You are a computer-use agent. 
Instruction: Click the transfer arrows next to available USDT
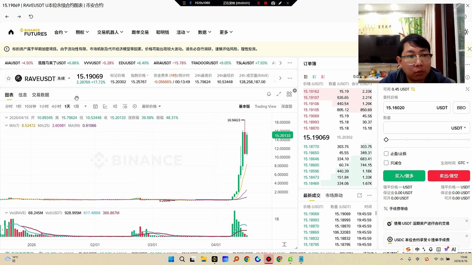[x=413, y=89]
